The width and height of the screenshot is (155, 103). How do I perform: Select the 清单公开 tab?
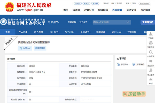pyautogui.click(x=101, y=32)
